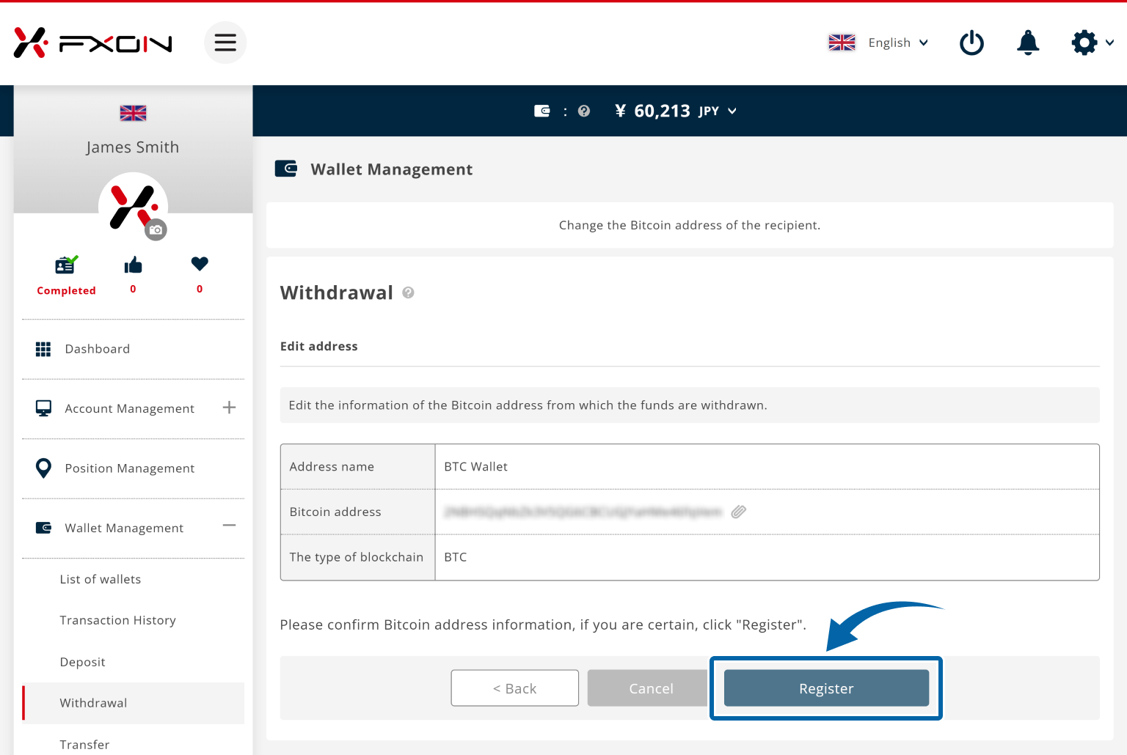The image size is (1127, 755).
Task: Expand the settings gear dropdown arrow
Action: tap(1110, 43)
